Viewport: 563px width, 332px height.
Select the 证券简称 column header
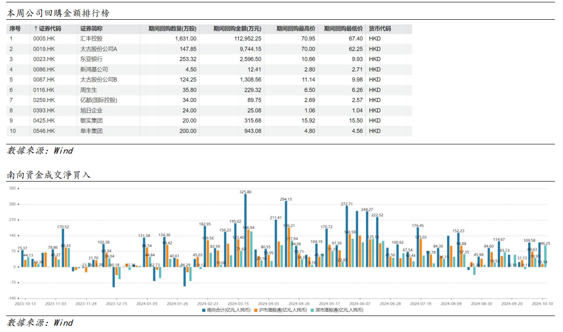coord(91,29)
